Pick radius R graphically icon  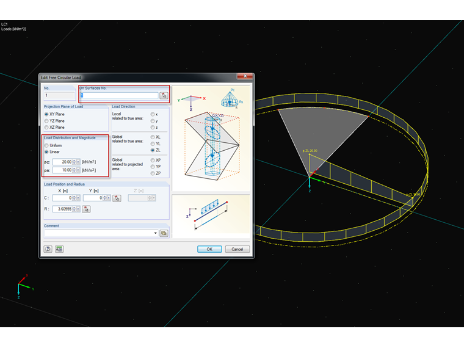(86, 209)
